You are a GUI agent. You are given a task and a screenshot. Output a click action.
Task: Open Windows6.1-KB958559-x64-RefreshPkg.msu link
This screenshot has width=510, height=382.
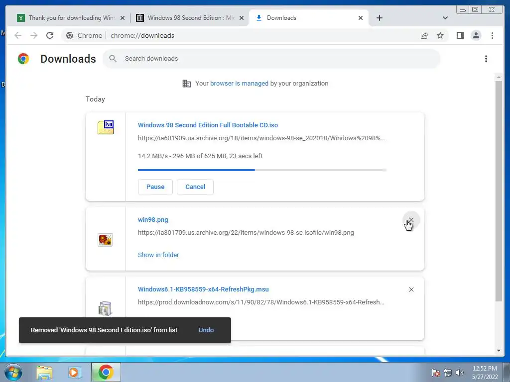coord(203,289)
